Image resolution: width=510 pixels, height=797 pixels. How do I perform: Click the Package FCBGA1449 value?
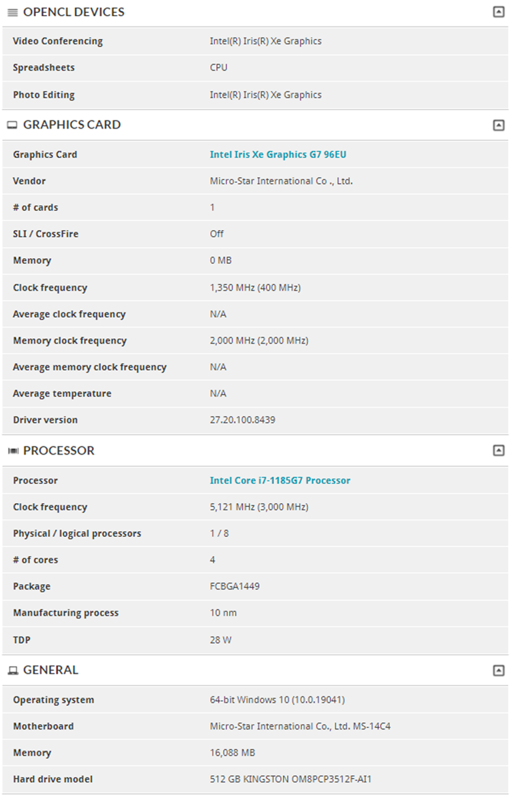(x=235, y=586)
